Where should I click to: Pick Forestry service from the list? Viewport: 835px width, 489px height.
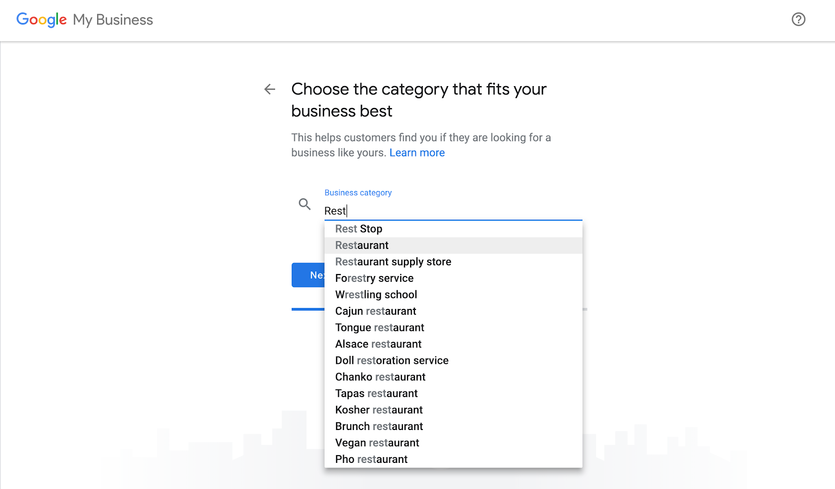(374, 278)
